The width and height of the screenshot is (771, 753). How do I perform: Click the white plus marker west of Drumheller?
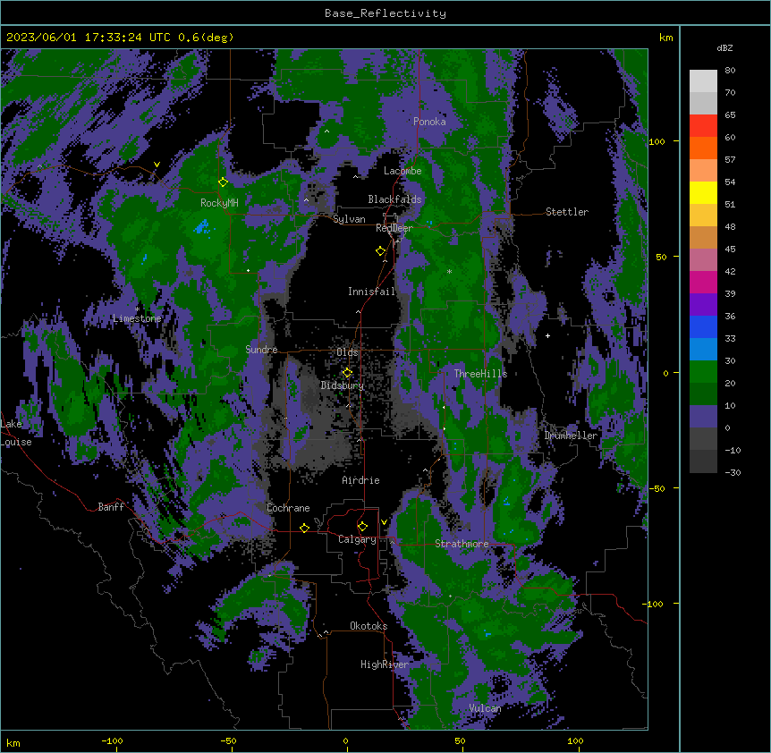547,335
